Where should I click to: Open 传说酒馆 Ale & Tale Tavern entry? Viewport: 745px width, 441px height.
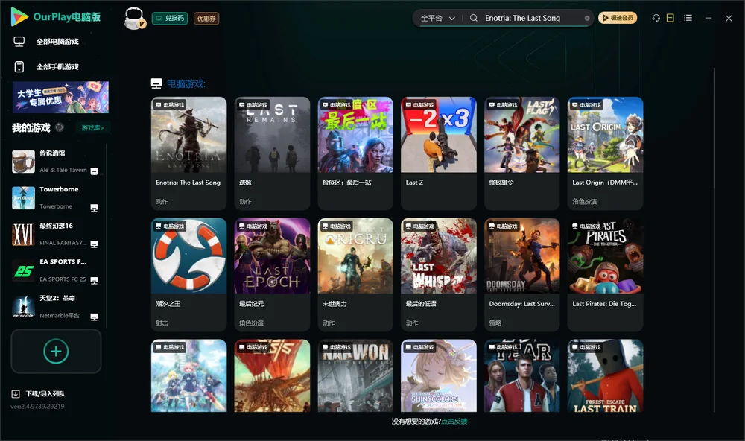[56, 162]
